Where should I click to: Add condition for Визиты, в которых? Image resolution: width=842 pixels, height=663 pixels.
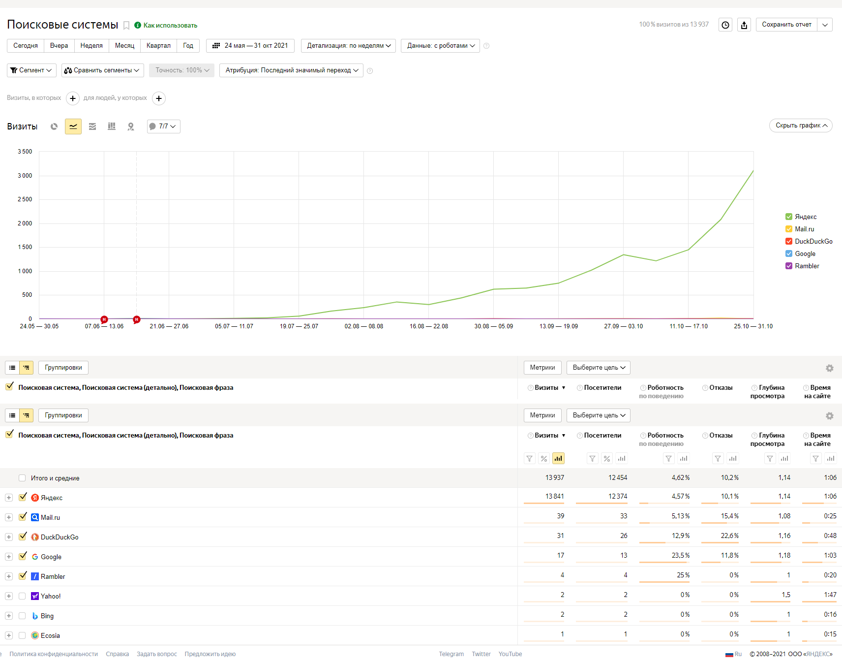click(x=73, y=98)
